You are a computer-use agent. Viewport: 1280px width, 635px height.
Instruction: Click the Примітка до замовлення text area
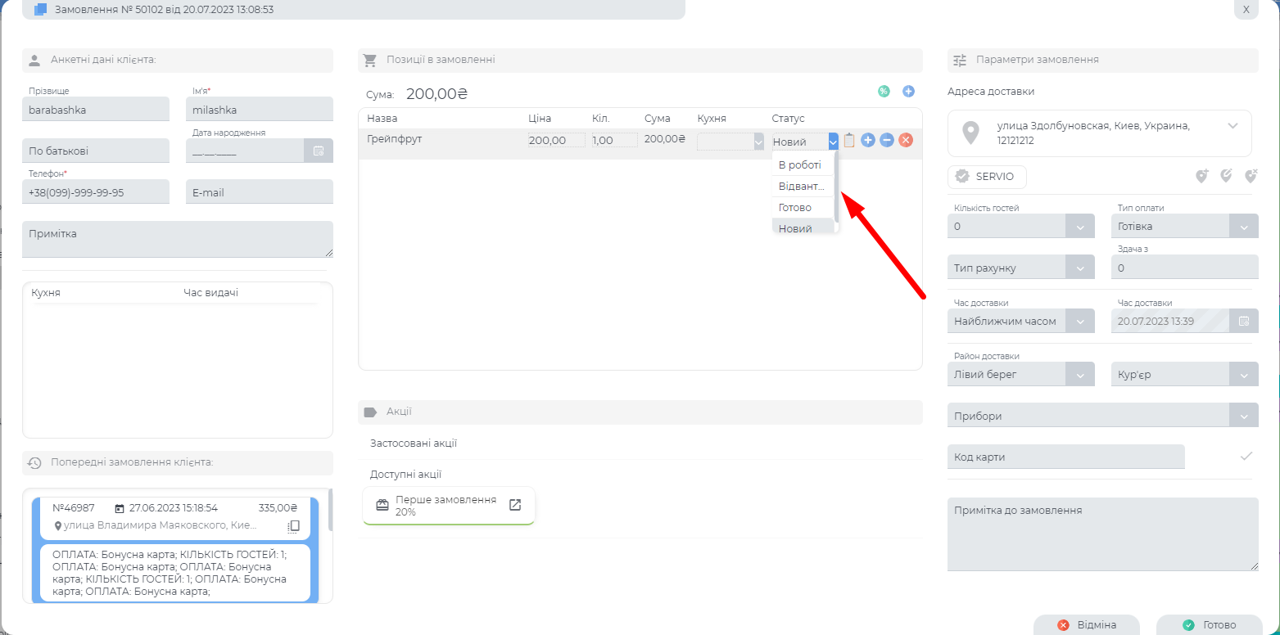[x=1102, y=534]
